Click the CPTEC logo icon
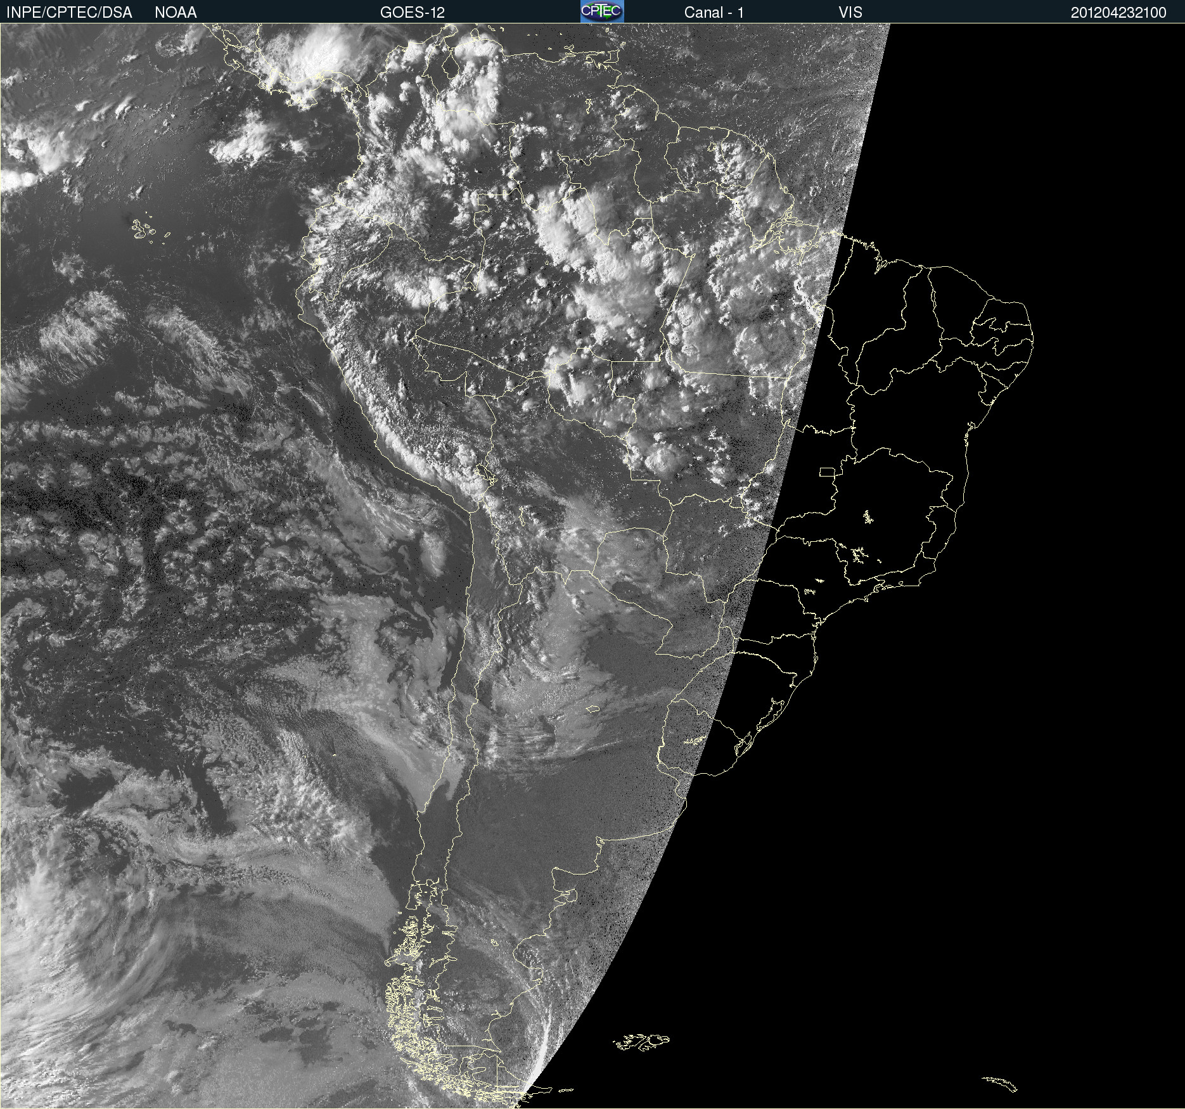Screen dimensions: 1185x1109 pyautogui.click(x=602, y=11)
